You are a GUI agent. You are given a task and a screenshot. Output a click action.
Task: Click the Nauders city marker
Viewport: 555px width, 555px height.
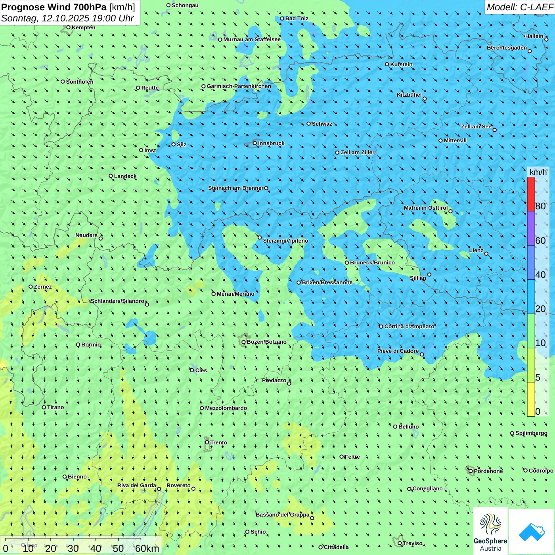pos(101,238)
